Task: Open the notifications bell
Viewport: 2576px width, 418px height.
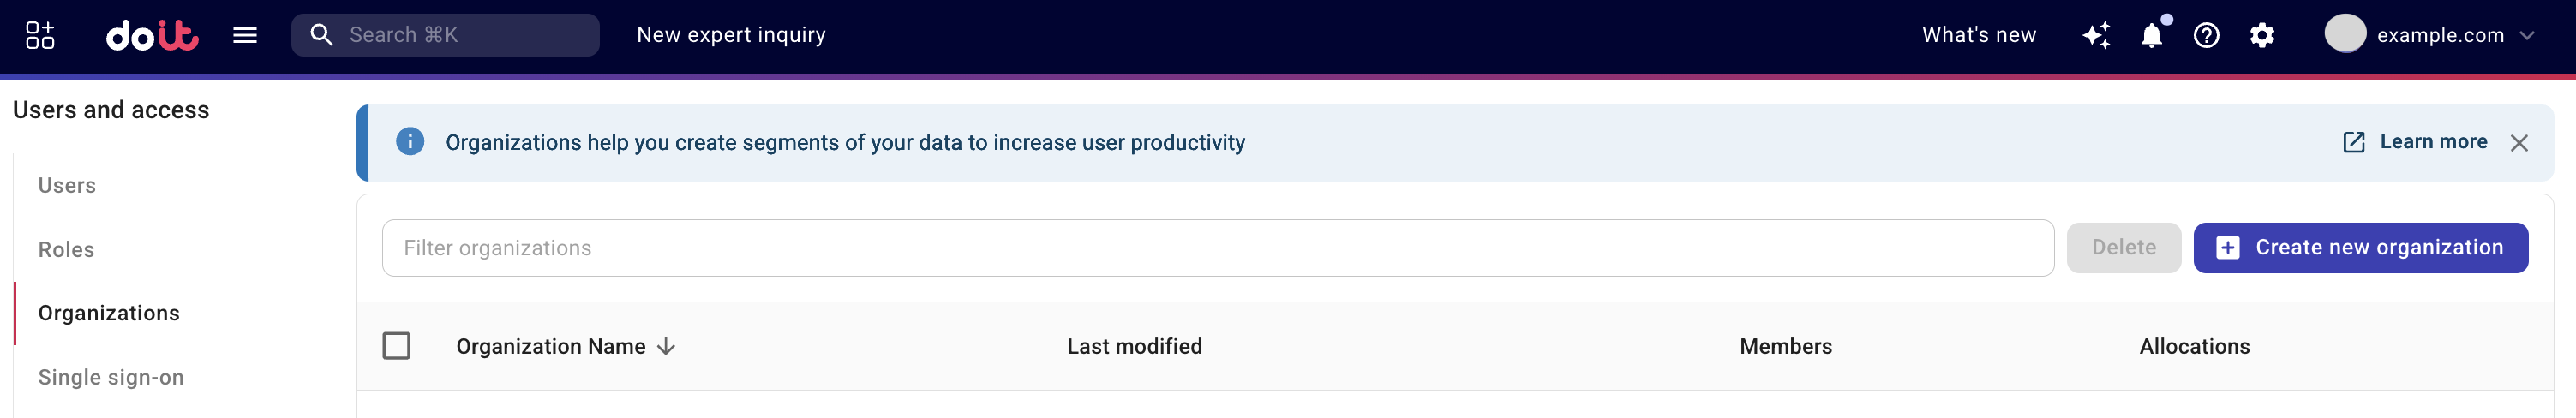Action: (2152, 35)
